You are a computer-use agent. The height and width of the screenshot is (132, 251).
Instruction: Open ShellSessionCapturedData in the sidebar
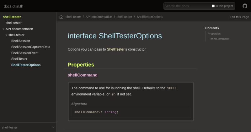pos(31,47)
